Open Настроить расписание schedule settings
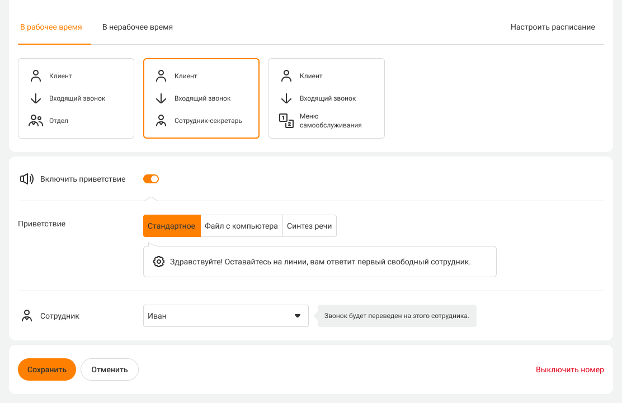This screenshot has height=403, width=622. [x=553, y=27]
